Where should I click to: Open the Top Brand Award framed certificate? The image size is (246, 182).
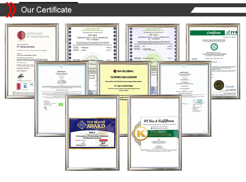click(92, 133)
